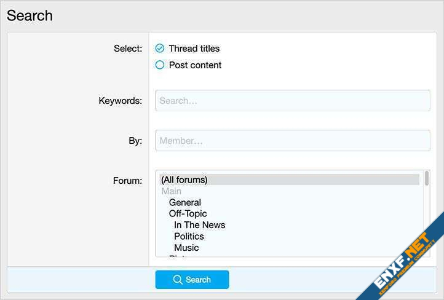Pick the Music subforum option
Viewport: 444px width, 300px height.
pyautogui.click(x=186, y=248)
